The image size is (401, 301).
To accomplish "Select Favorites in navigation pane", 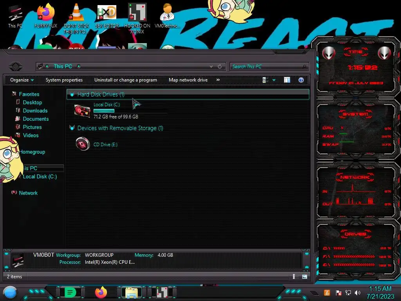I will (x=29, y=94).
